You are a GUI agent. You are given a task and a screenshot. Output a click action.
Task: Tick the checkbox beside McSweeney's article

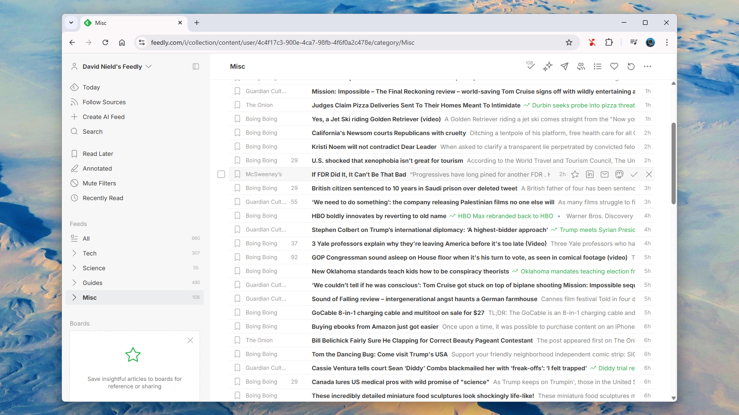coord(221,174)
